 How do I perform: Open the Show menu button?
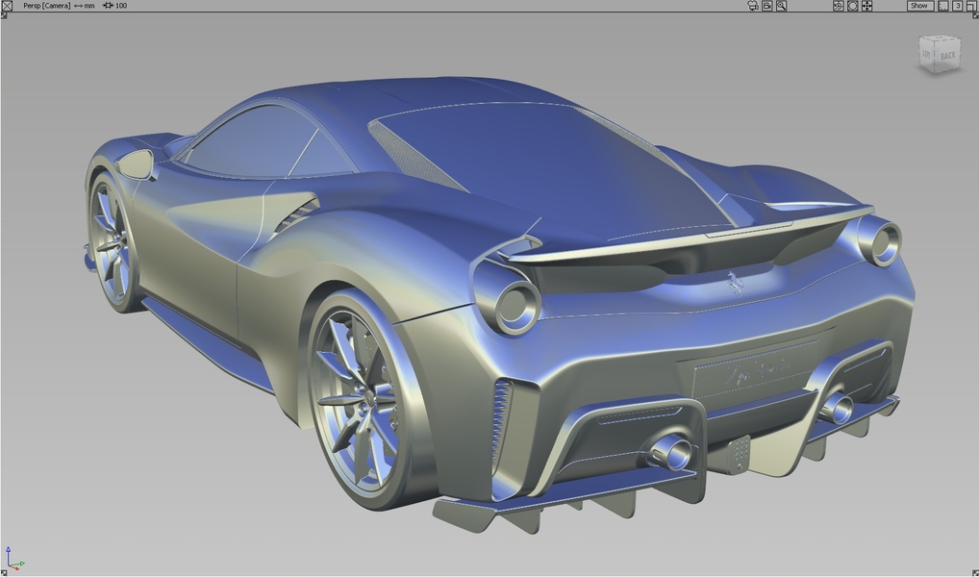tap(920, 6)
